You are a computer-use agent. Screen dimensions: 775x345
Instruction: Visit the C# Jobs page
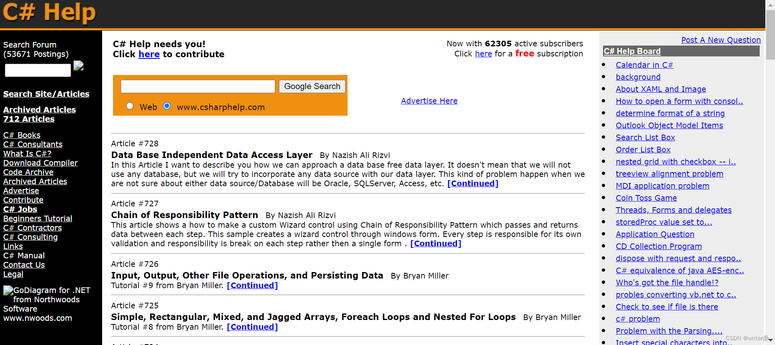pos(20,209)
